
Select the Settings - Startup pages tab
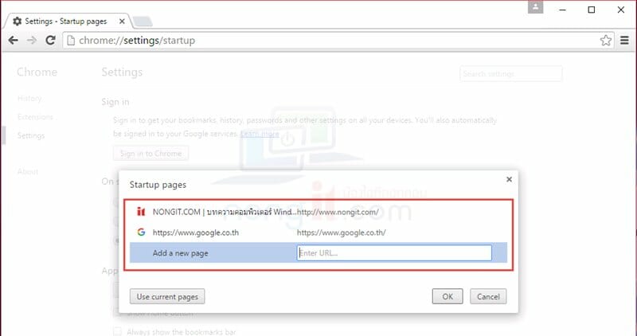point(67,21)
